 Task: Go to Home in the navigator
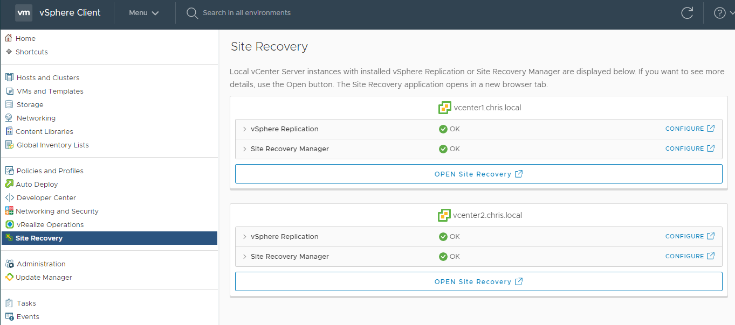(25, 38)
